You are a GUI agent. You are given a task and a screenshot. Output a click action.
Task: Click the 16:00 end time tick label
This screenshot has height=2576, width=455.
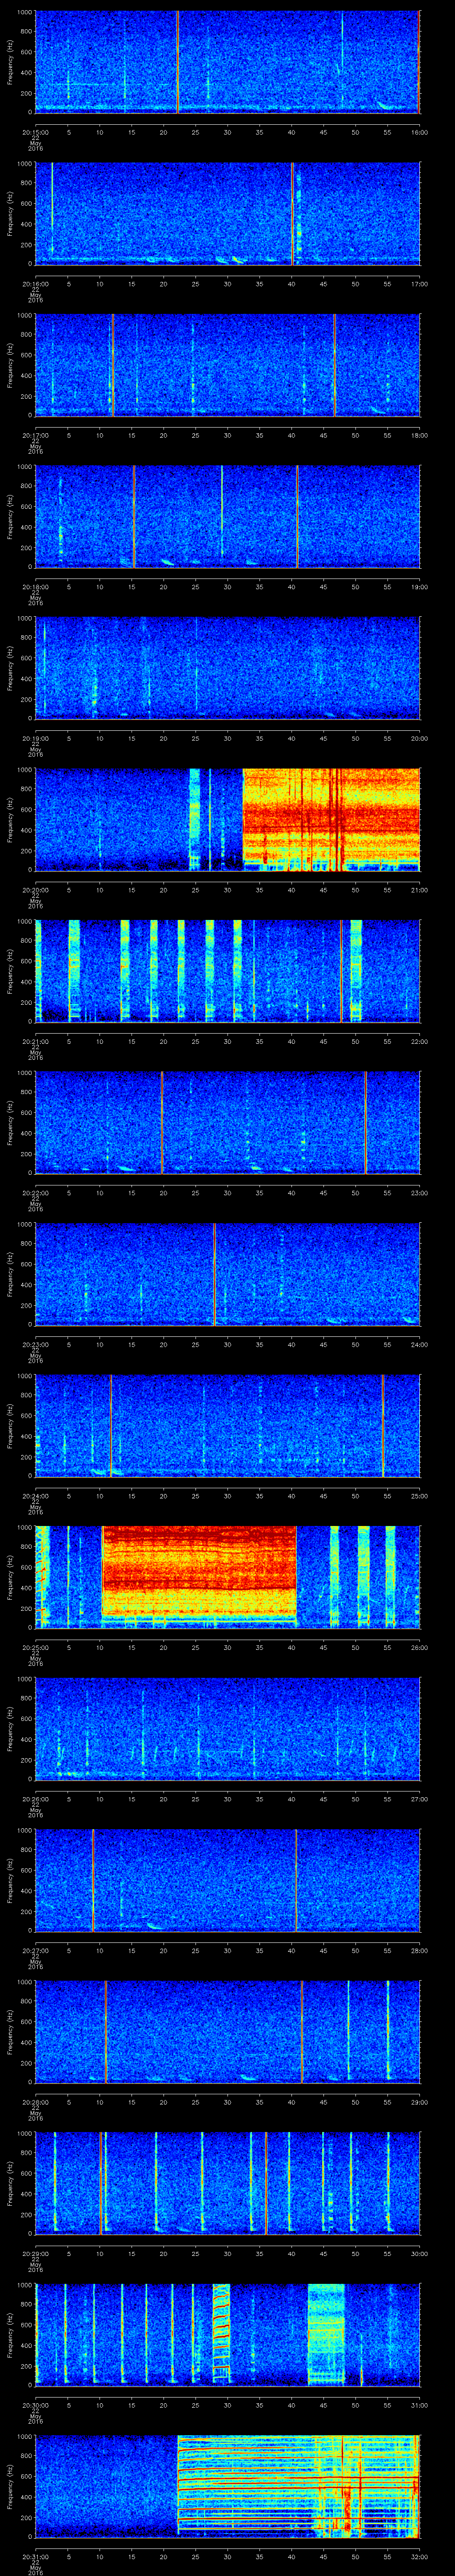pos(419,132)
